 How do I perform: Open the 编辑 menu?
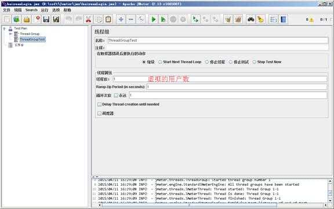pyautogui.click(x=18, y=10)
